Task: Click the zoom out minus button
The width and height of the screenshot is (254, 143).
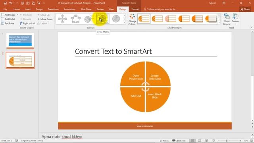Action: [219, 141]
